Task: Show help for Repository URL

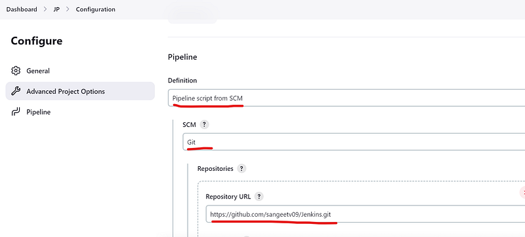Action: 259,196
